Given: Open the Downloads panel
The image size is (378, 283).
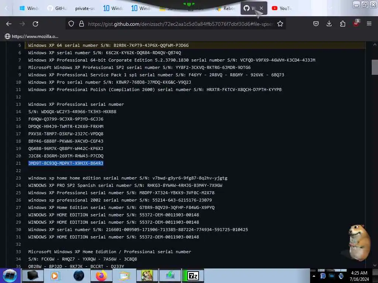Looking at the screenshot, I should point(329,24).
